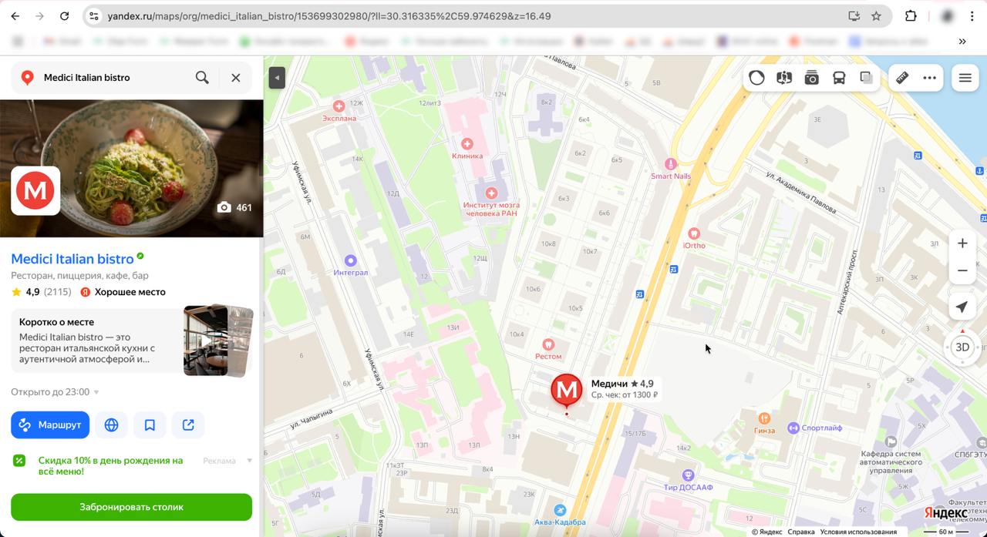
Task: Click Забронировать столик button
Action: pos(131,507)
